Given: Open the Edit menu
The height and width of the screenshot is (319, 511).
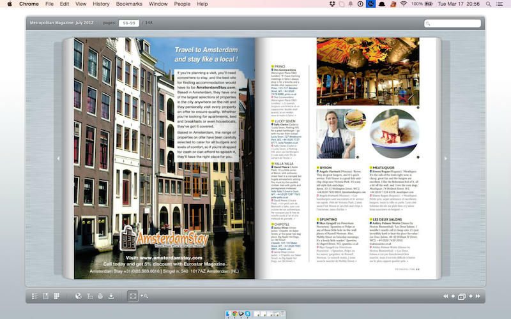Looking at the screenshot, I should [65, 4].
